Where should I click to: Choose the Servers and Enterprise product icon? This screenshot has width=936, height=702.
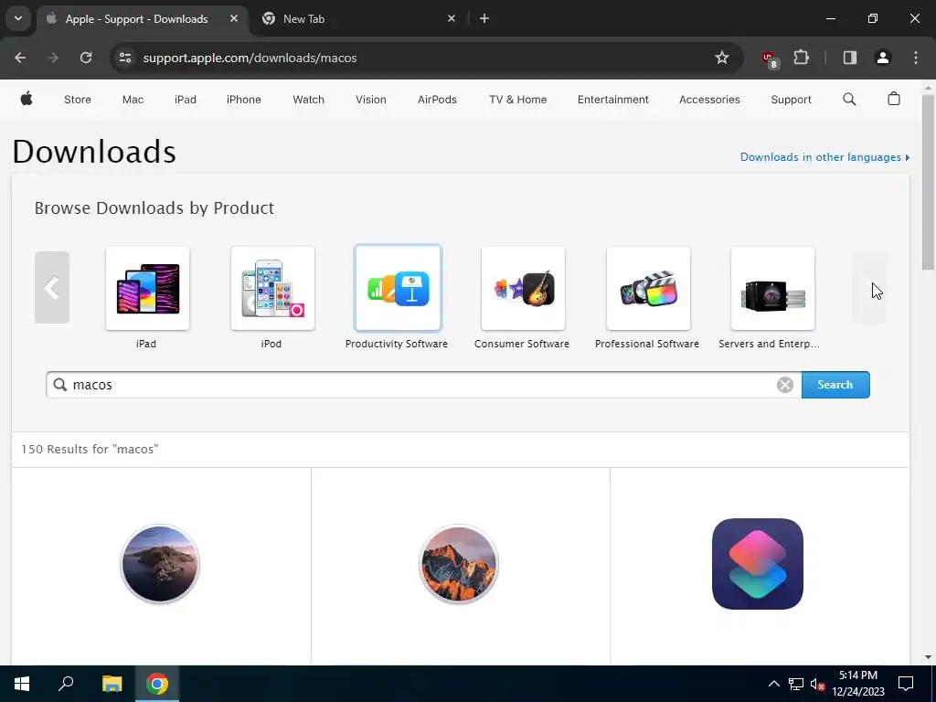point(772,288)
